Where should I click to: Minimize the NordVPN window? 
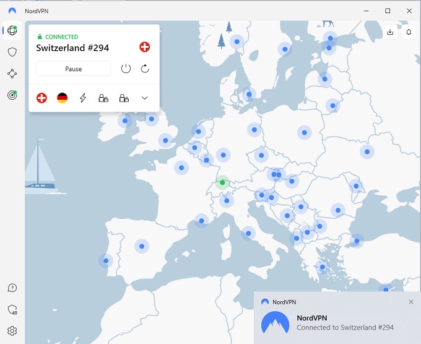coord(366,11)
